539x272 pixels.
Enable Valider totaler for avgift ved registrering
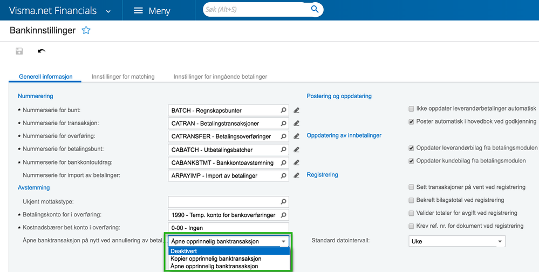tap(411, 213)
